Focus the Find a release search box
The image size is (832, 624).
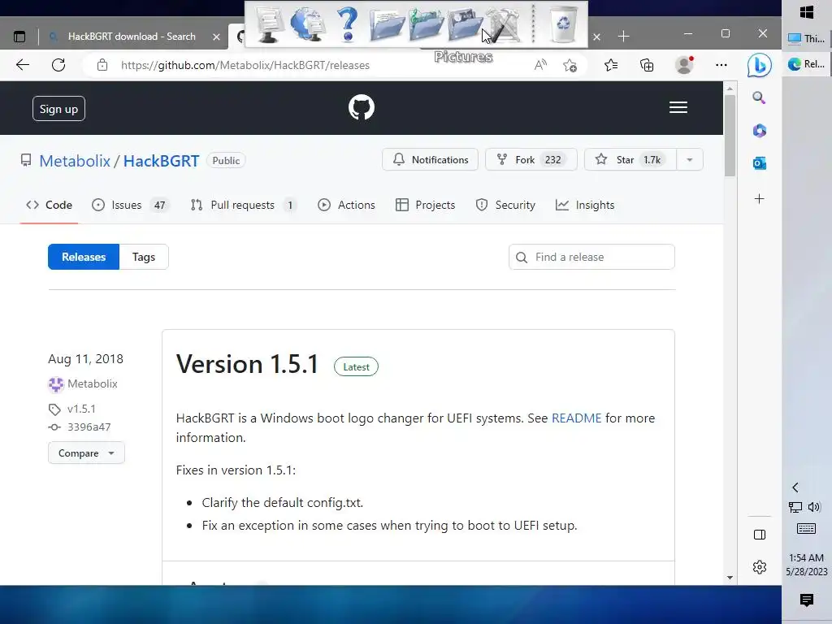[591, 258]
